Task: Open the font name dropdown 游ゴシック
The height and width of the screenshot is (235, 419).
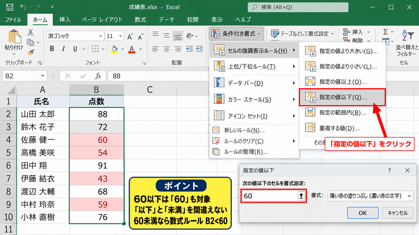Action: 100,36
